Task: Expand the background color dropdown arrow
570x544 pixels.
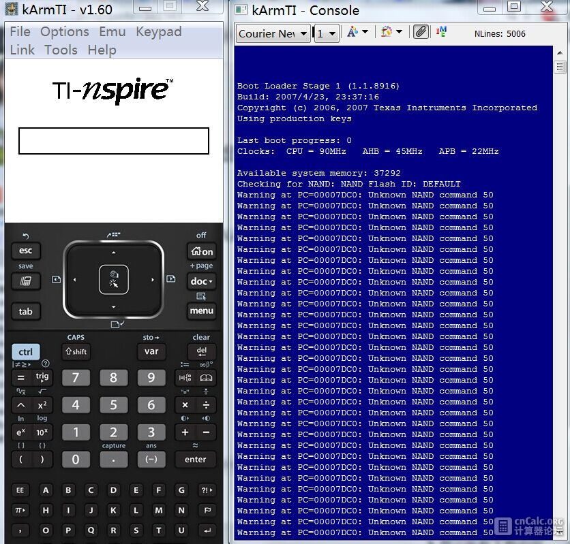Action: click(399, 32)
